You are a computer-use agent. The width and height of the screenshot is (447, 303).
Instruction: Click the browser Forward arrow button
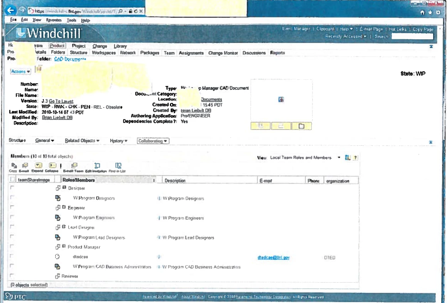(x=22, y=10)
